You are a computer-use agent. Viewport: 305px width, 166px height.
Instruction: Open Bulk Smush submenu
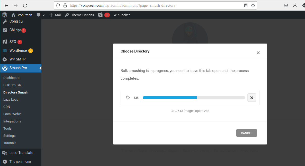click(12, 85)
